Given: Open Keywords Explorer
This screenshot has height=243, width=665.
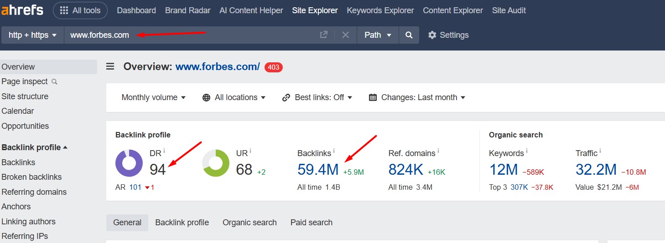Looking at the screenshot, I should pos(380,10).
